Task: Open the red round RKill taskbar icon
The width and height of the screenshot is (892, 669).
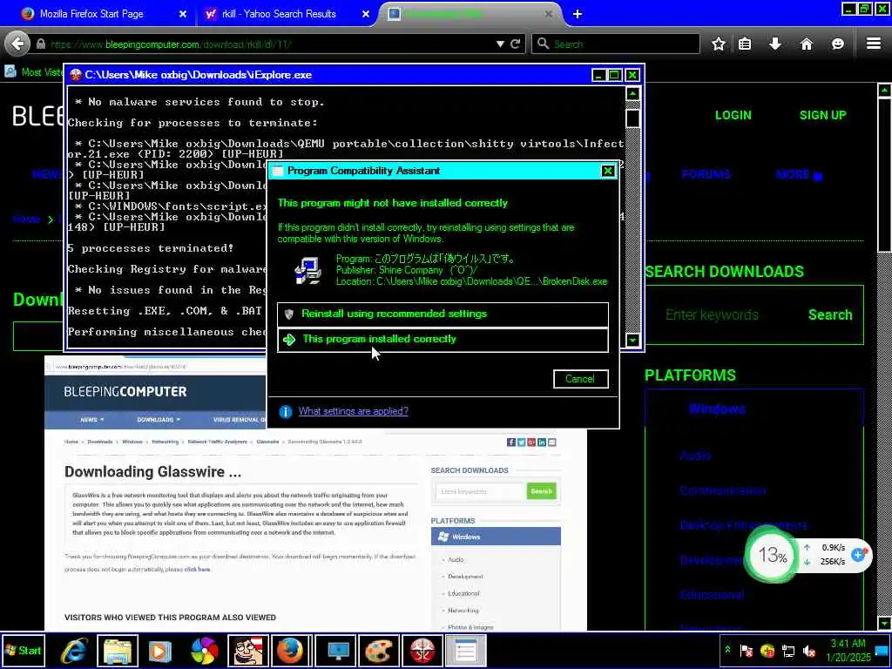Action: [x=422, y=650]
